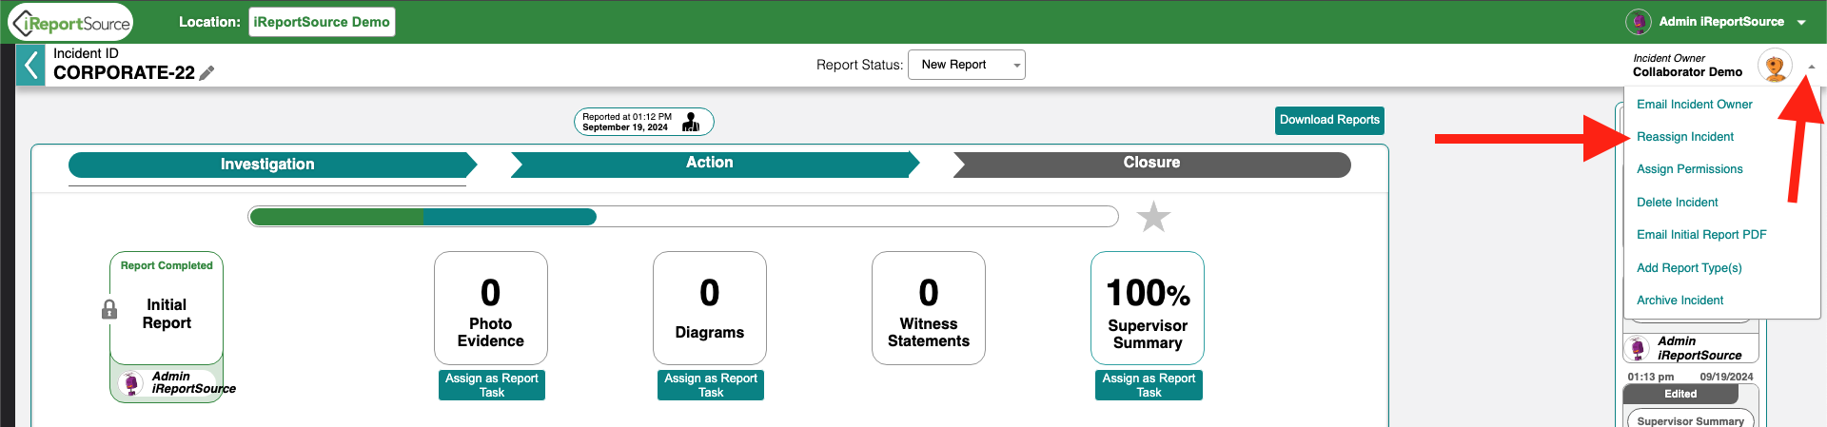The height and width of the screenshot is (427, 1827).
Task: Assign Supervisor Summary as report task
Action: coord(1149,385)
